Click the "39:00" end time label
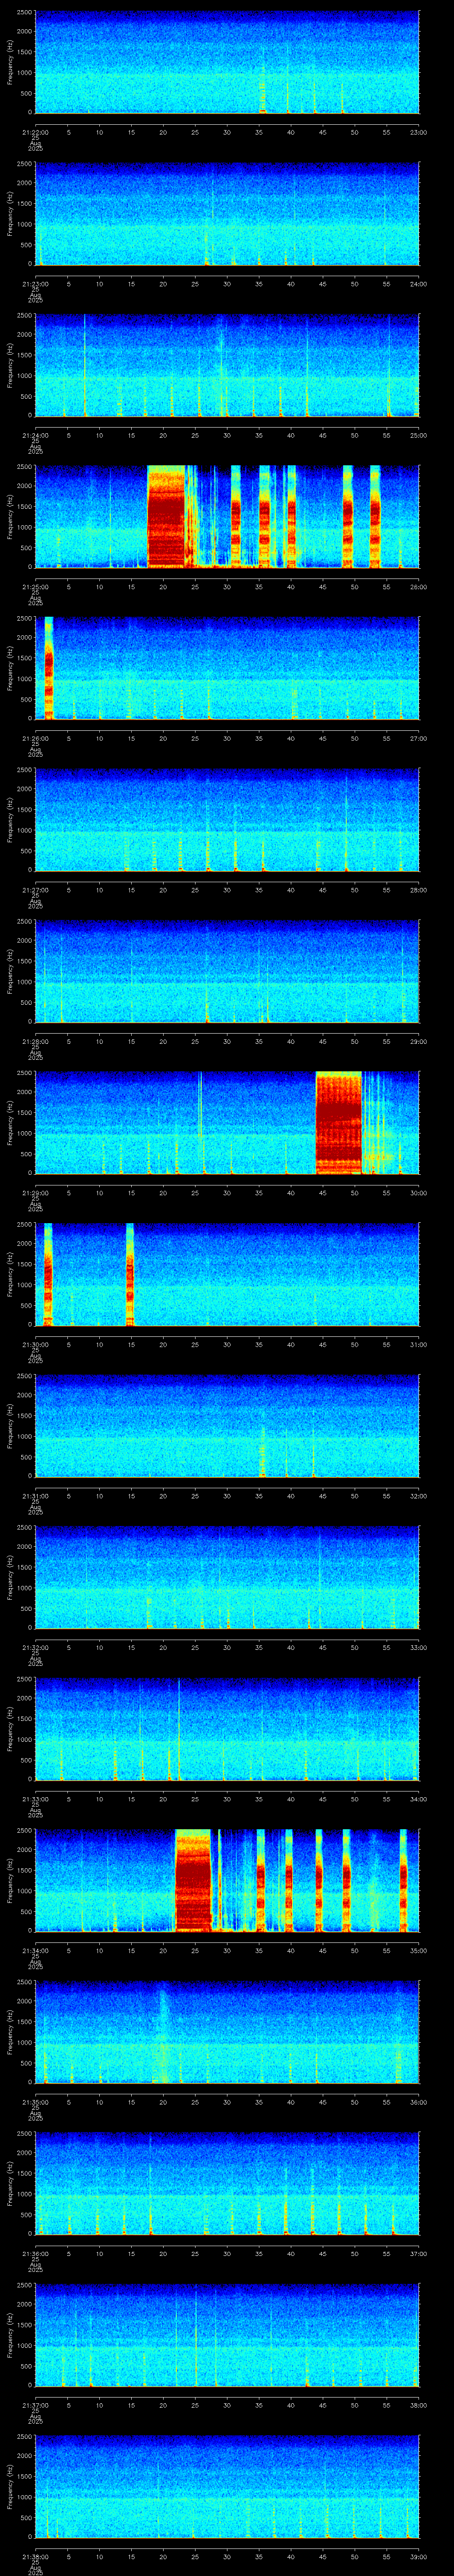Screen dimensions: 454x2576 click(419, 2556)
